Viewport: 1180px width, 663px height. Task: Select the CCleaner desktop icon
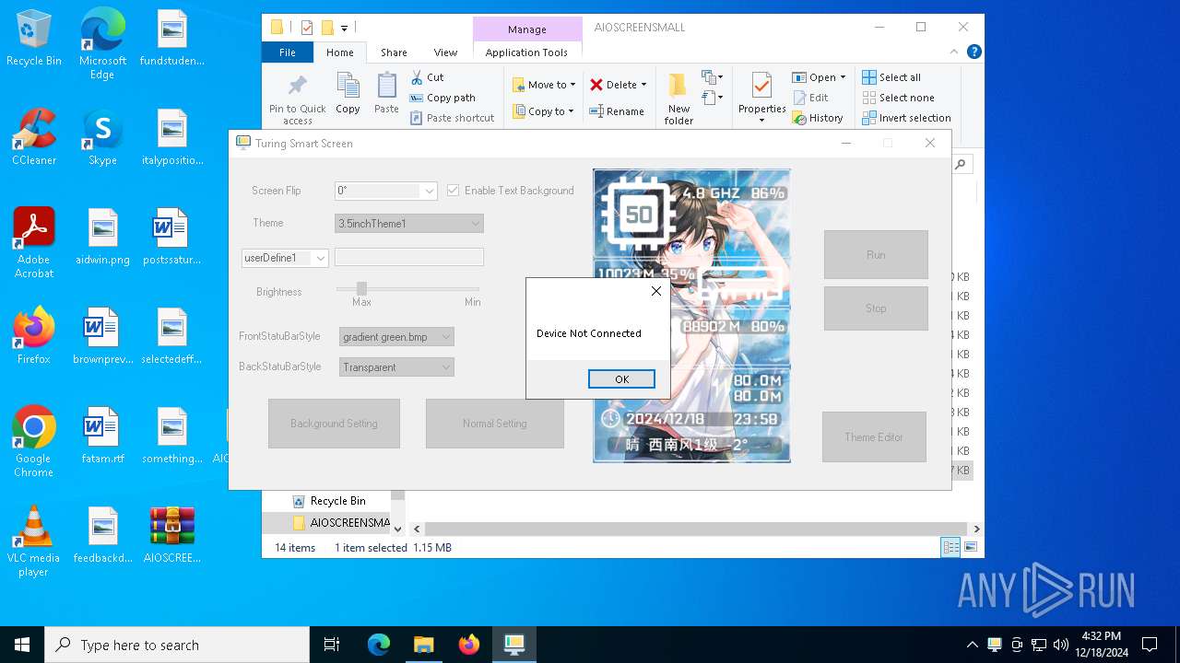point(34,137)
